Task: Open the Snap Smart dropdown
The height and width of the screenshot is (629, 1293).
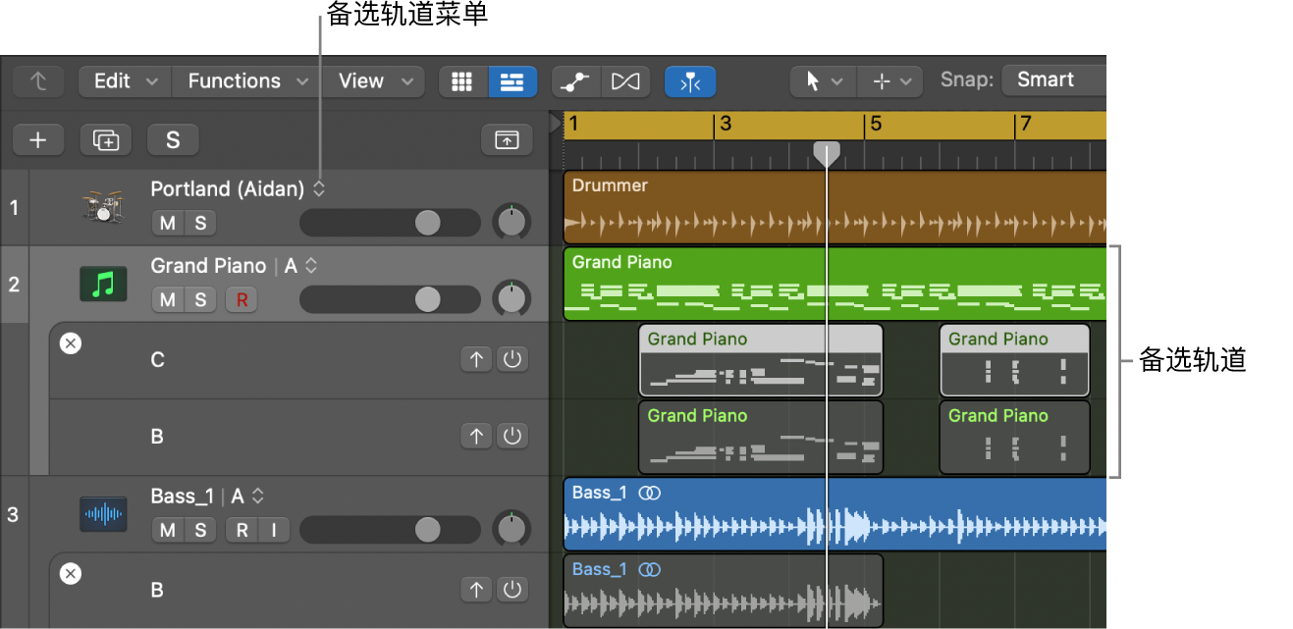Action: [1053, 80]
